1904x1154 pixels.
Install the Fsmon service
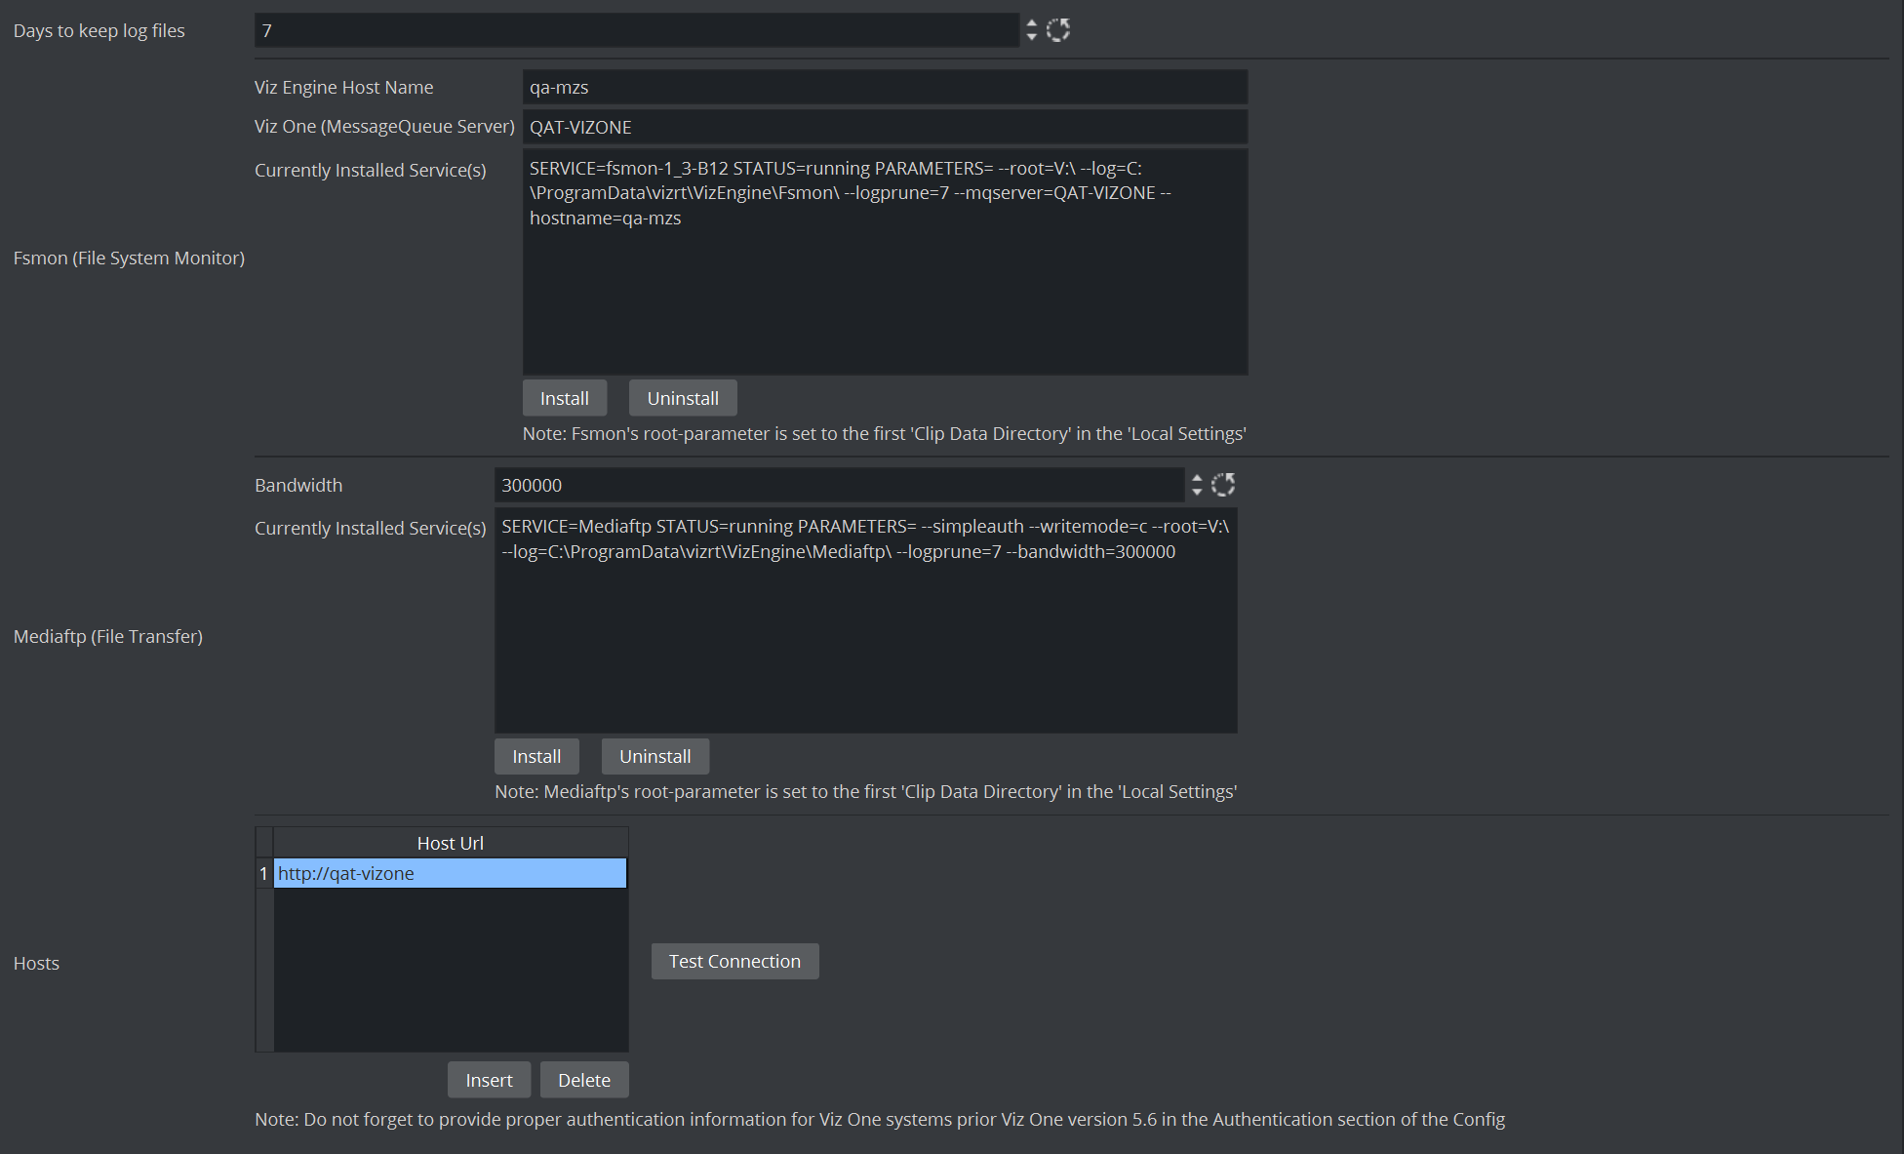(x=564, y=398)
